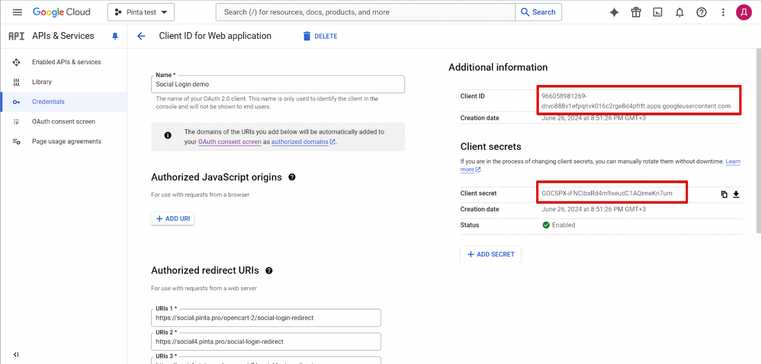Click the Library grid icon

click(17, 82)
